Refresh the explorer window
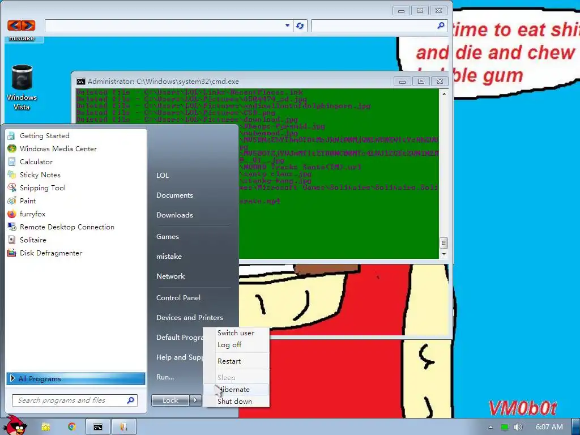The width and height of the screenshot is (580, 435). pos(300,25)
